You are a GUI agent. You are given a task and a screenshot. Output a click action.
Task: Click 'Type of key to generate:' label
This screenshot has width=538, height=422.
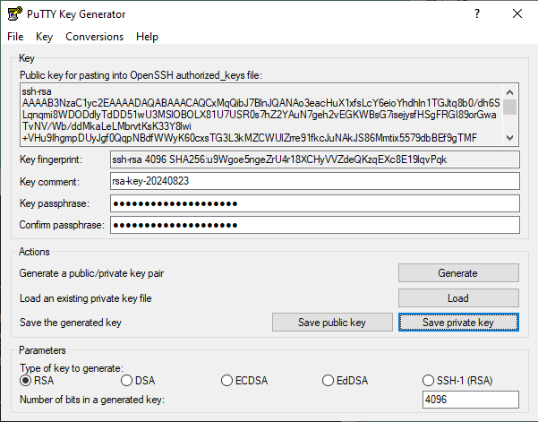coord(72,368)
